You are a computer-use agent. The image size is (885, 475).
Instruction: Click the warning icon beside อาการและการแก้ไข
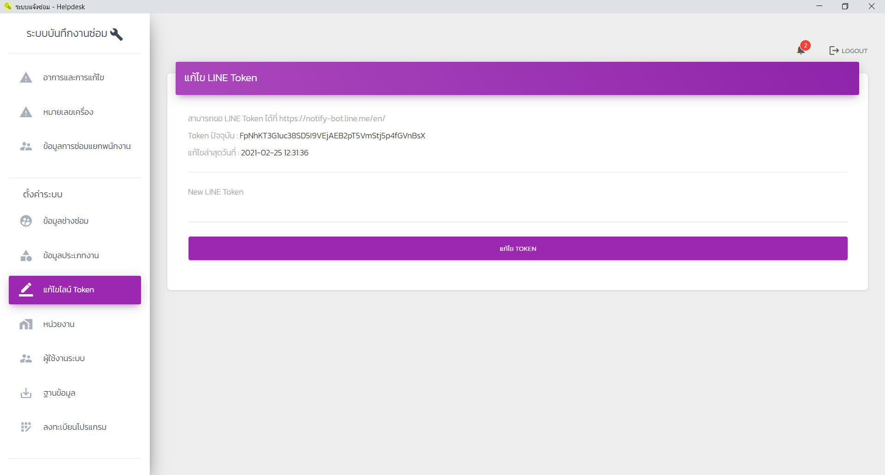26,77
